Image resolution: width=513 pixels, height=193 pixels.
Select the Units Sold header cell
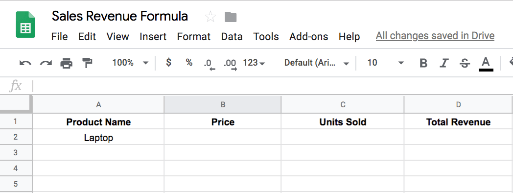[x=343, y=121]
